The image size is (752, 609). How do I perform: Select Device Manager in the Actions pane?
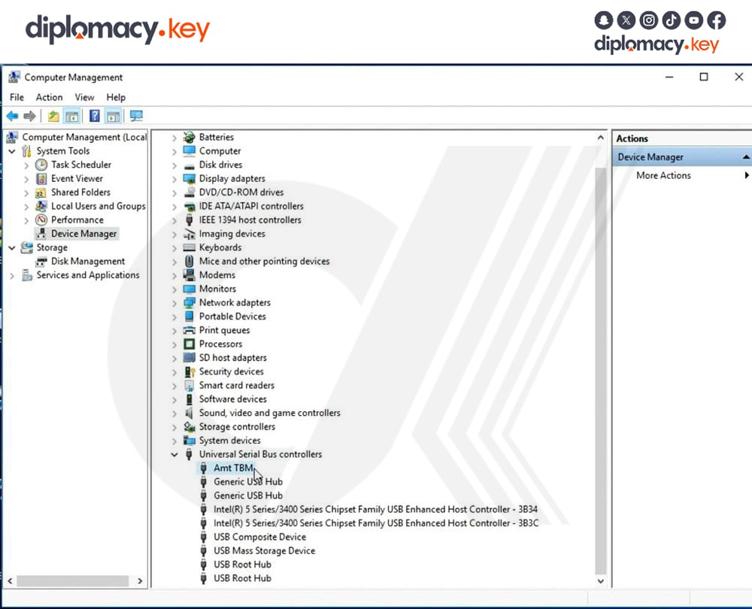[649, 156]
